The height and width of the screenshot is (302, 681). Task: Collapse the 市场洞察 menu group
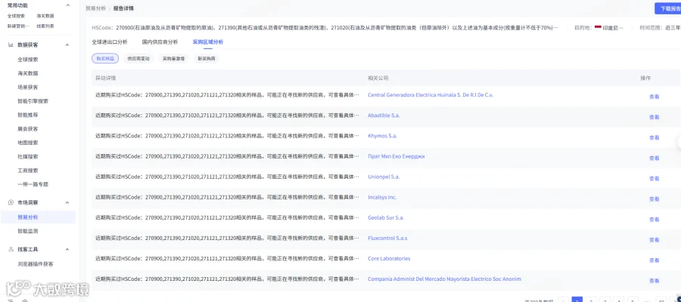pyautogui.click(x=67, y=202)
